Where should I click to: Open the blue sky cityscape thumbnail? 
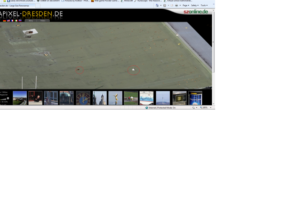coord(20,98)
